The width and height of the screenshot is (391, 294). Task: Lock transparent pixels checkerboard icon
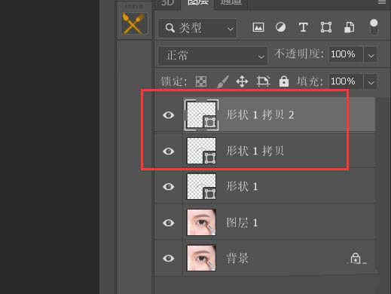pyautogui.click(x=201, y=81)
